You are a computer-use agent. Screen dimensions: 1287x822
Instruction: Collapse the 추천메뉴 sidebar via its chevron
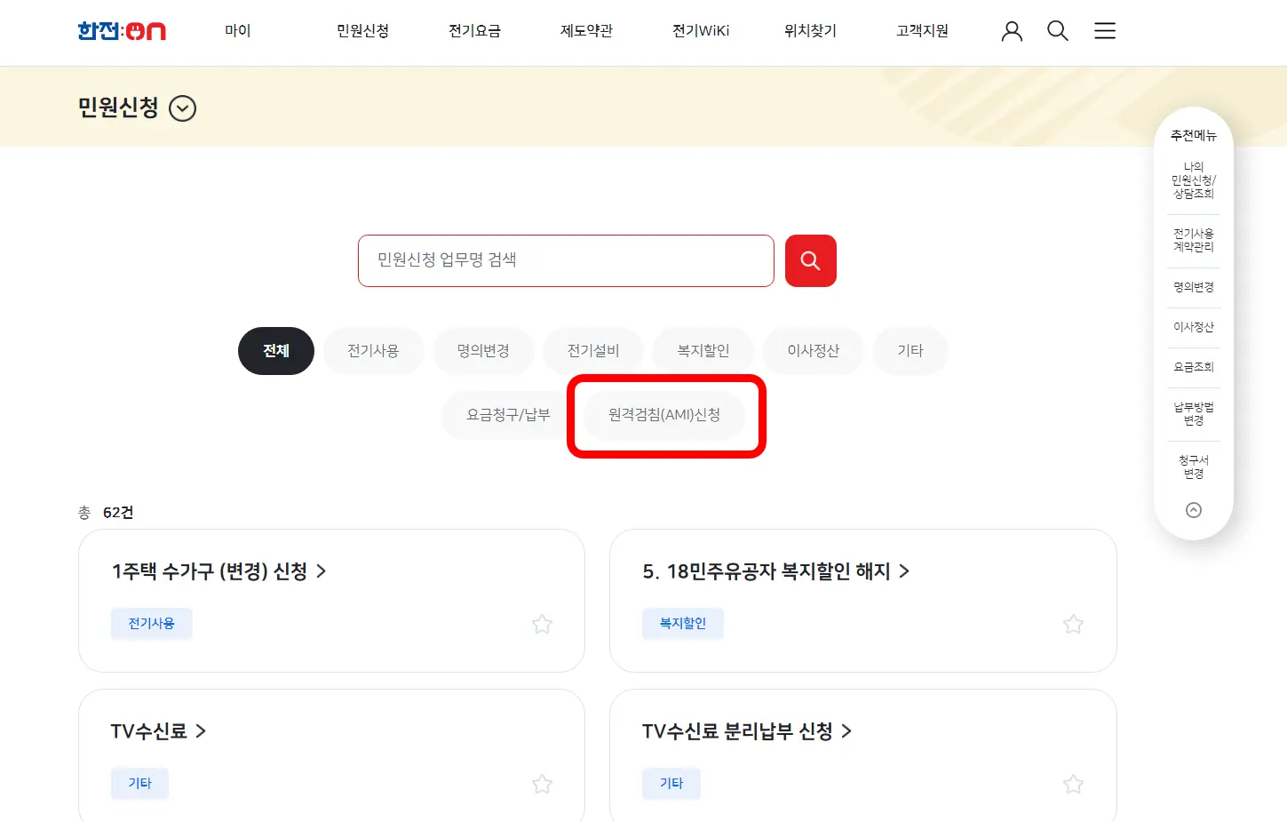point(1193,509)
